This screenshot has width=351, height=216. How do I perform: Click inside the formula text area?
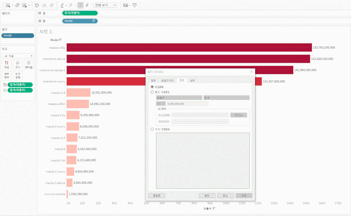point(203,160)
